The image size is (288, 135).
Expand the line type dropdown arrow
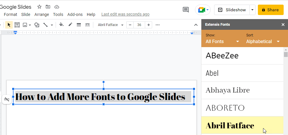[52, 25]
